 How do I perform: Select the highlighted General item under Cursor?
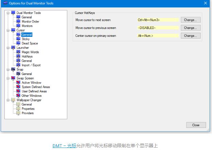point(27,35)
